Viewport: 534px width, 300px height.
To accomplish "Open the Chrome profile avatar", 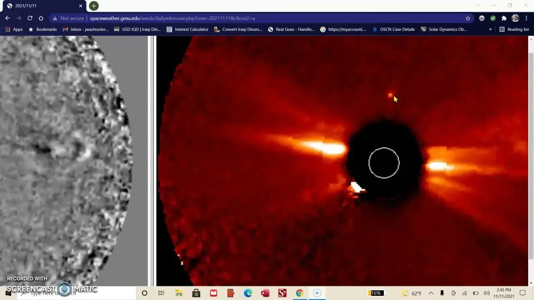I will click(x=515, y=18).
